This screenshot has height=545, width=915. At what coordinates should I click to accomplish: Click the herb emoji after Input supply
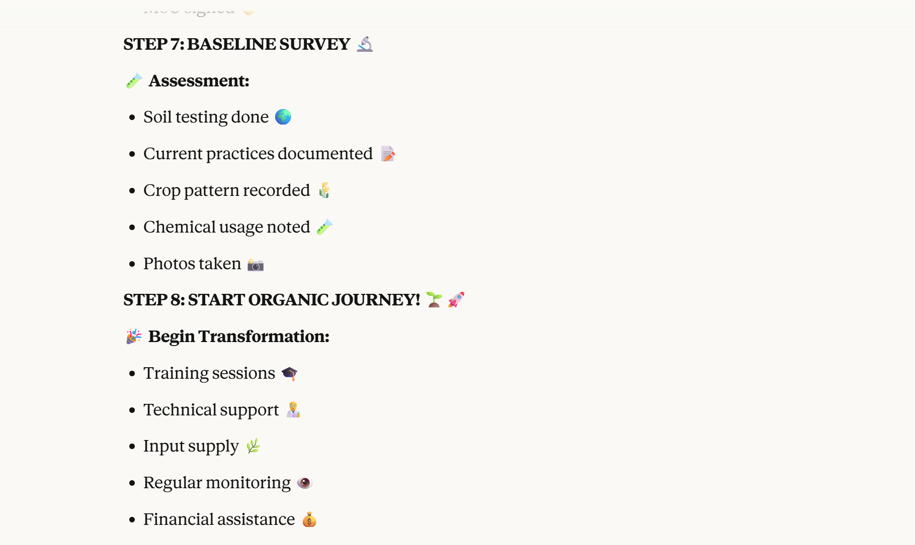[254, 446]
